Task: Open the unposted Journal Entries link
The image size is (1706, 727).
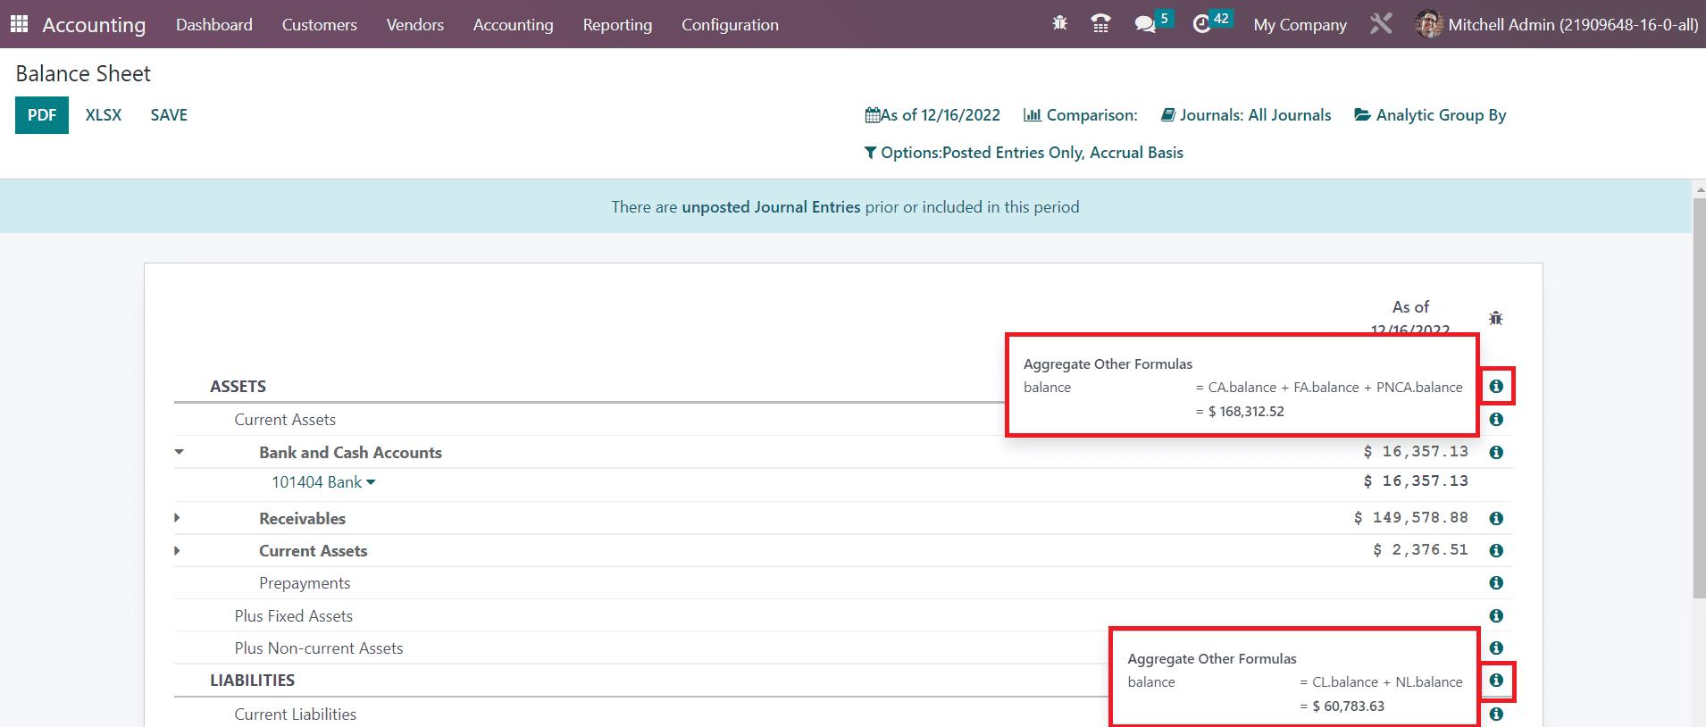Action: click(x=771, y=207)
